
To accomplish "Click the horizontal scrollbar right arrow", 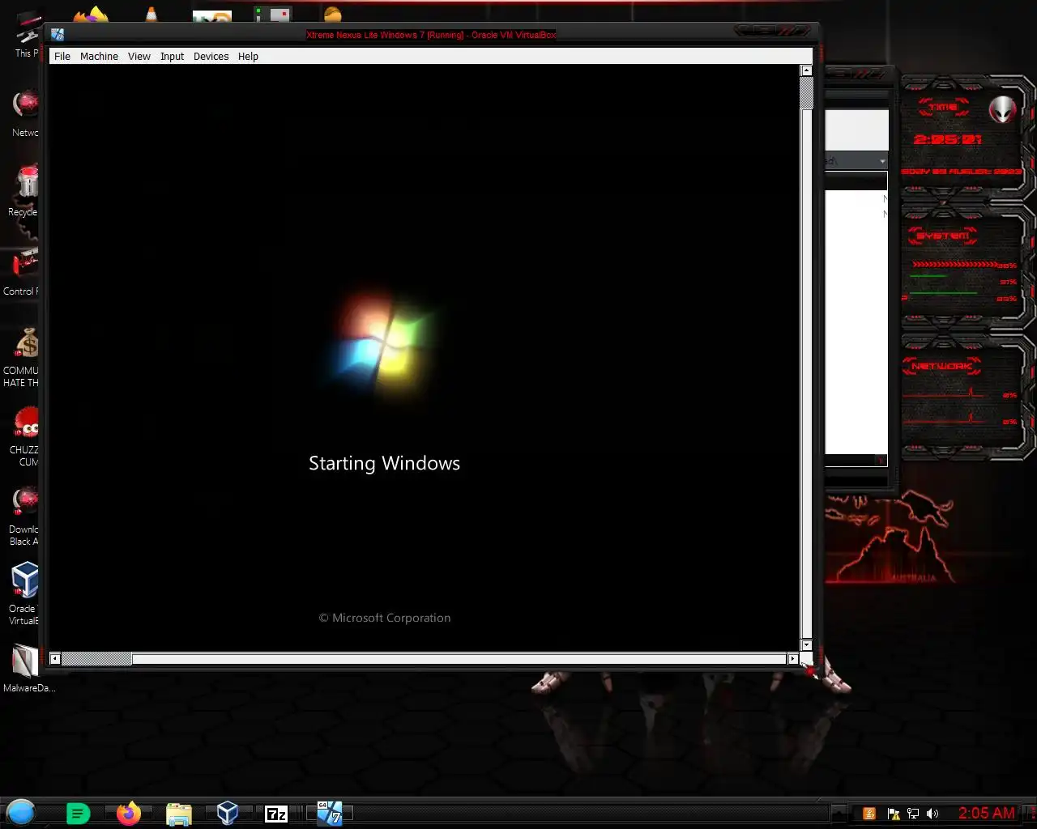I will [792, 659].
